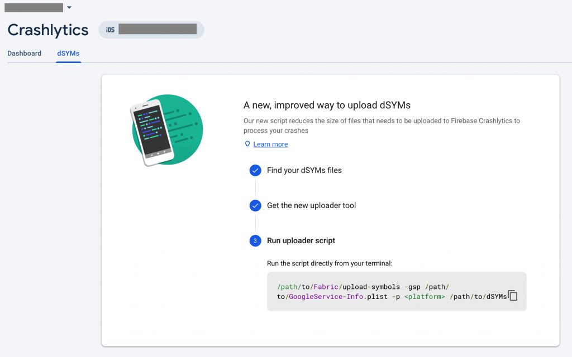Select the dSYMs tab
Screen dimensions: 572x357
tap(68, 53)
